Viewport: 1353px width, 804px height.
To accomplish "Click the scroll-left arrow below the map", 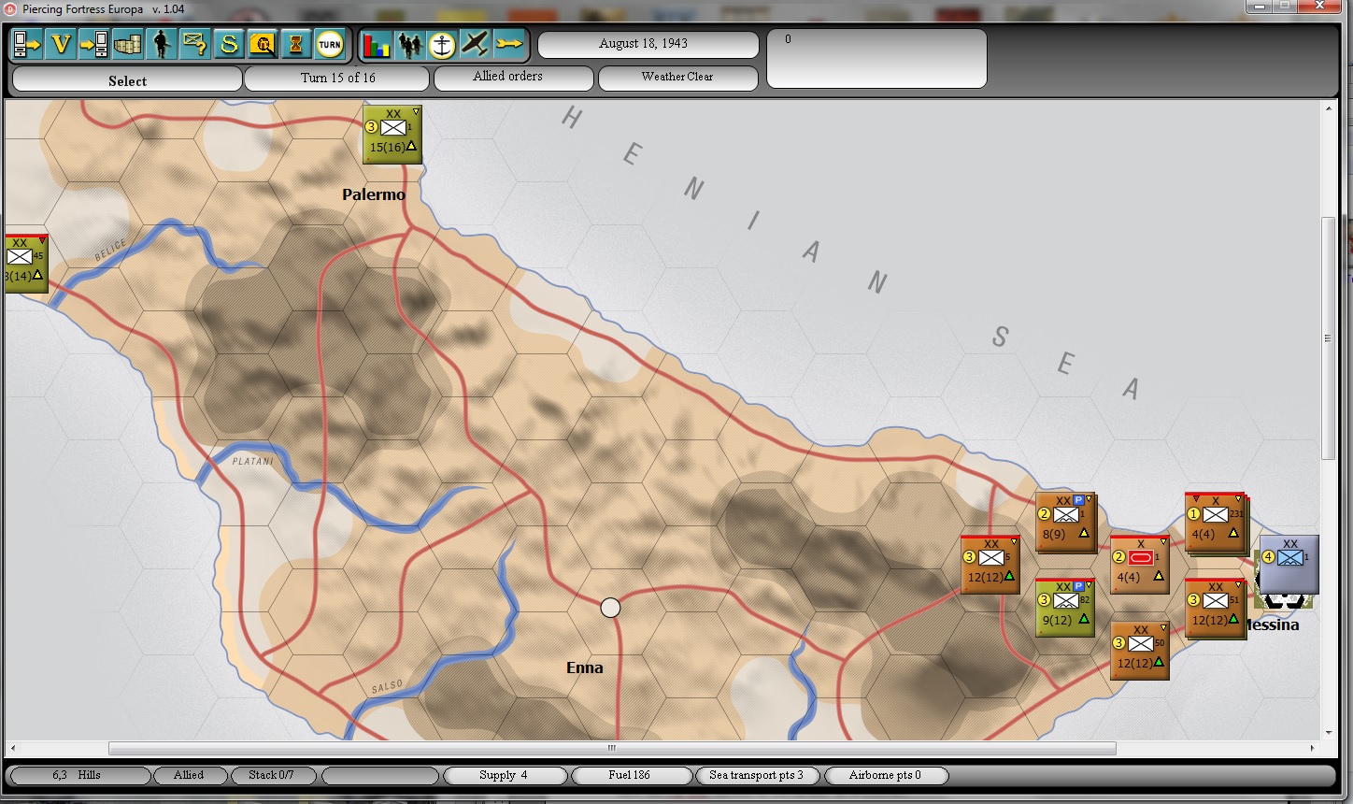I will pos(13,748).
